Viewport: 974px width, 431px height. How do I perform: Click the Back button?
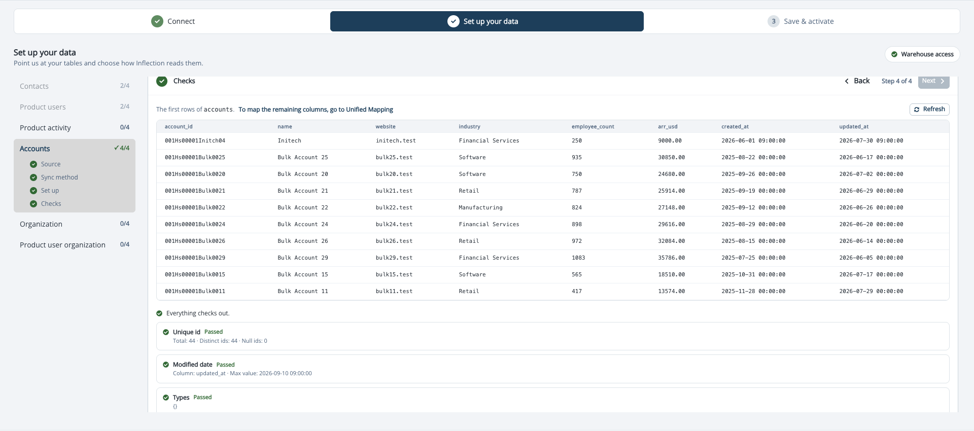coord(857,81)
